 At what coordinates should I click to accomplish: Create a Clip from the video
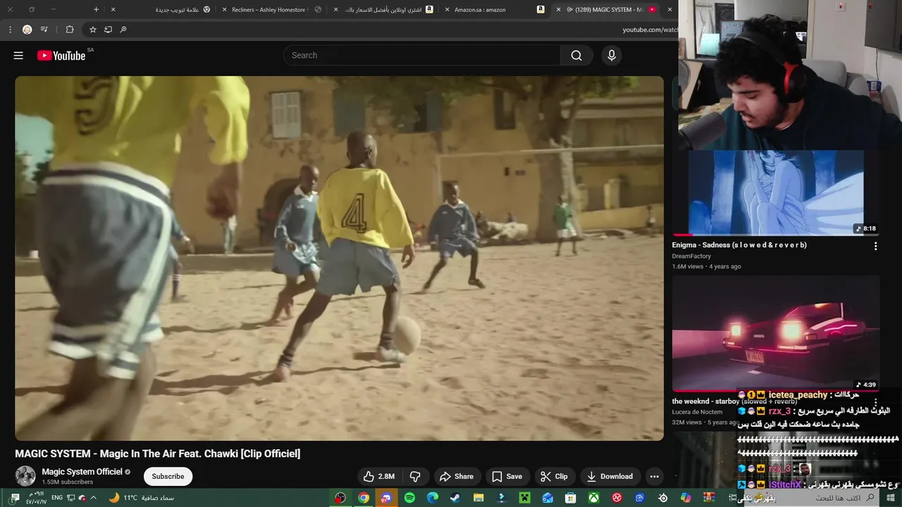pos(555,477)
